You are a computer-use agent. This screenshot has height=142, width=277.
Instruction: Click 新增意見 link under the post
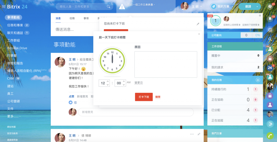tap(83, 96)
